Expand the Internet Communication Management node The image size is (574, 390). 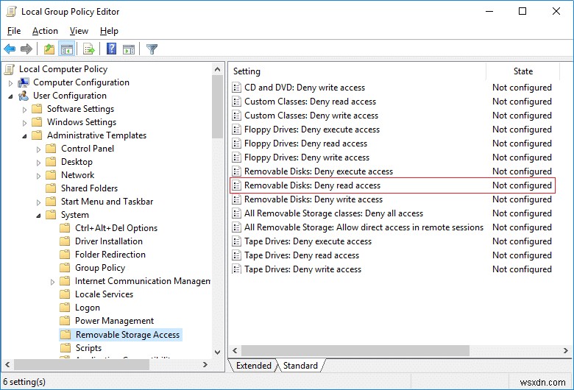[x=52, y=282]
